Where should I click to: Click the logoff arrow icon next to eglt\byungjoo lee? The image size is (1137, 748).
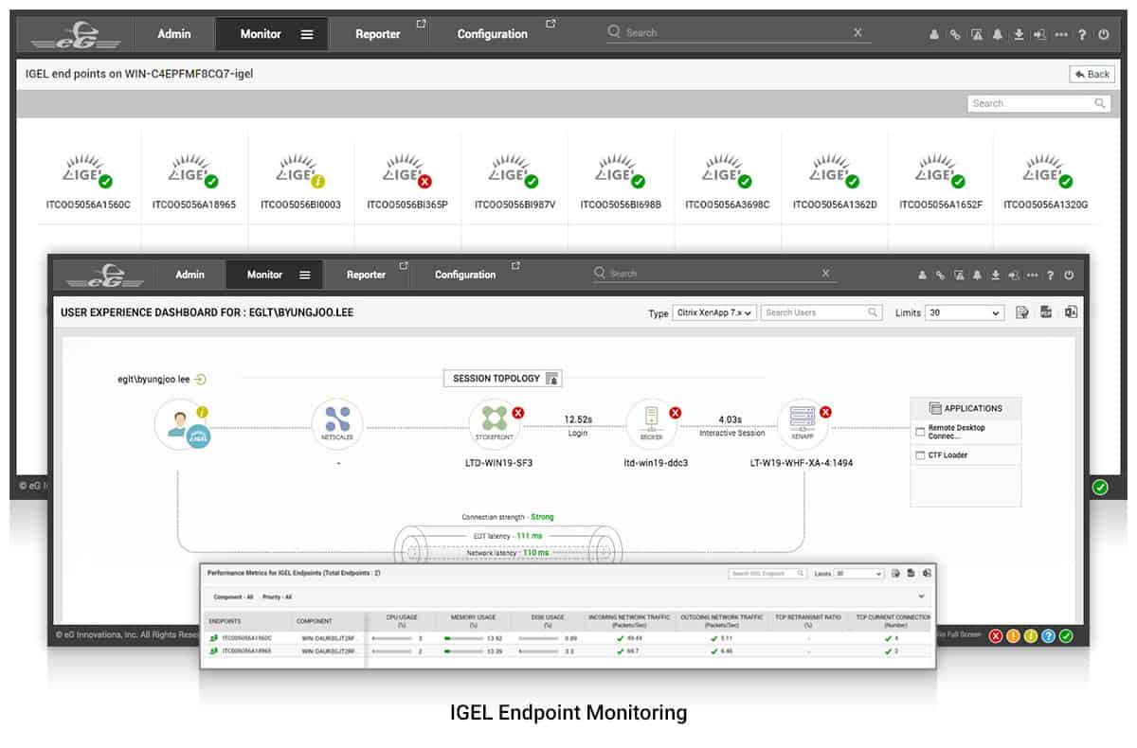click(200, 380)
